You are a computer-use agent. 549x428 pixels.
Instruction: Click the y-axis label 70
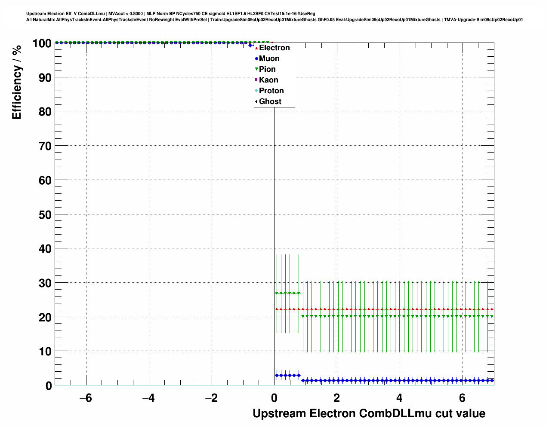point(45,146)
